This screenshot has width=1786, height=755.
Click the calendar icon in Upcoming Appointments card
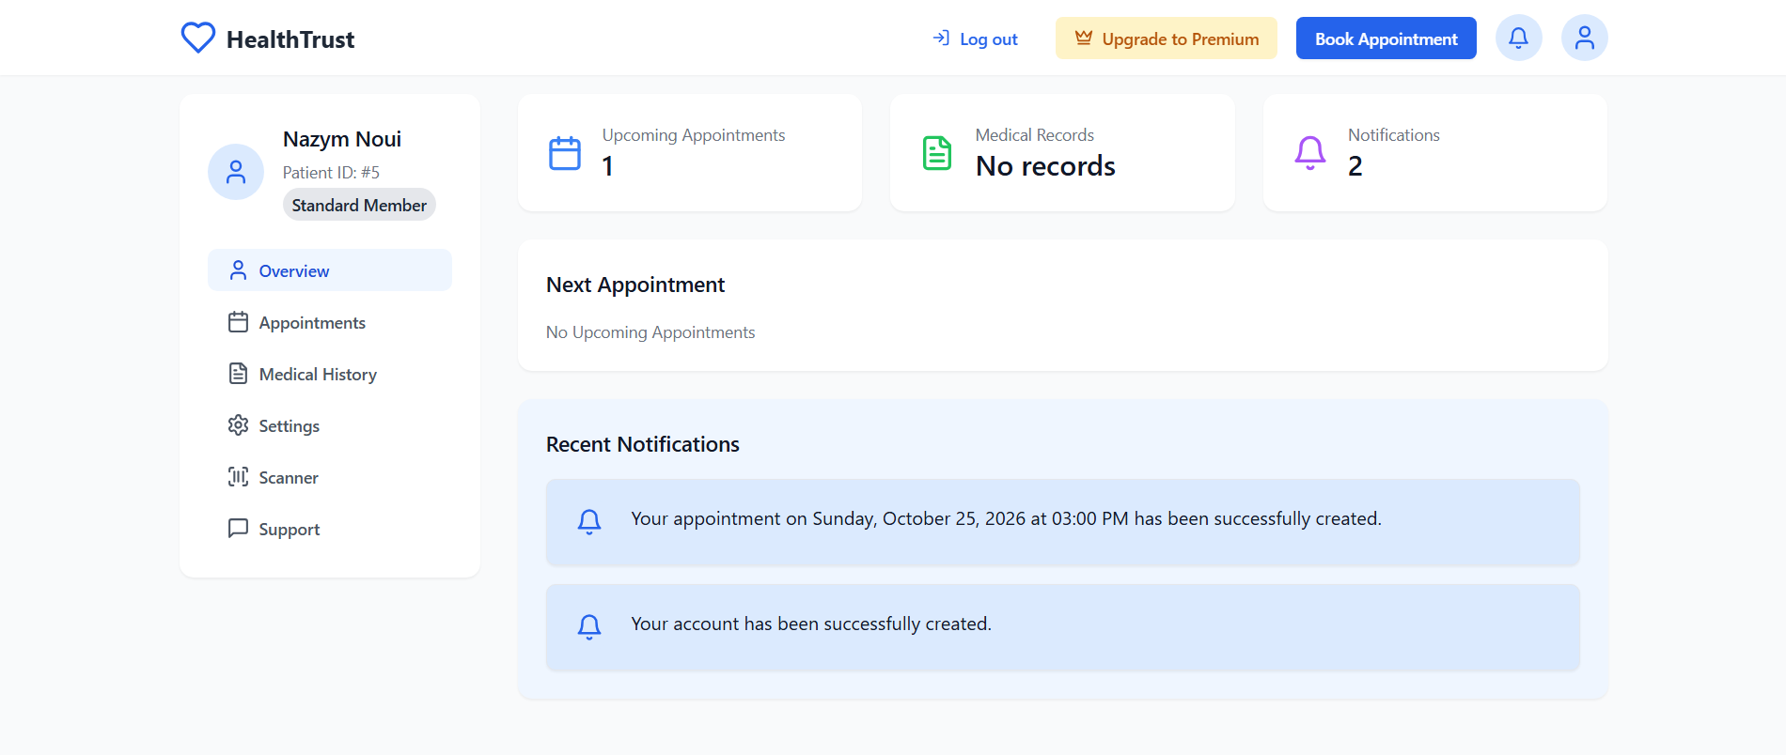pyautogui.click(x=565, y=153)
